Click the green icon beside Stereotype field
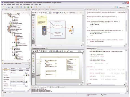130x97 pixels. (27, 75)
